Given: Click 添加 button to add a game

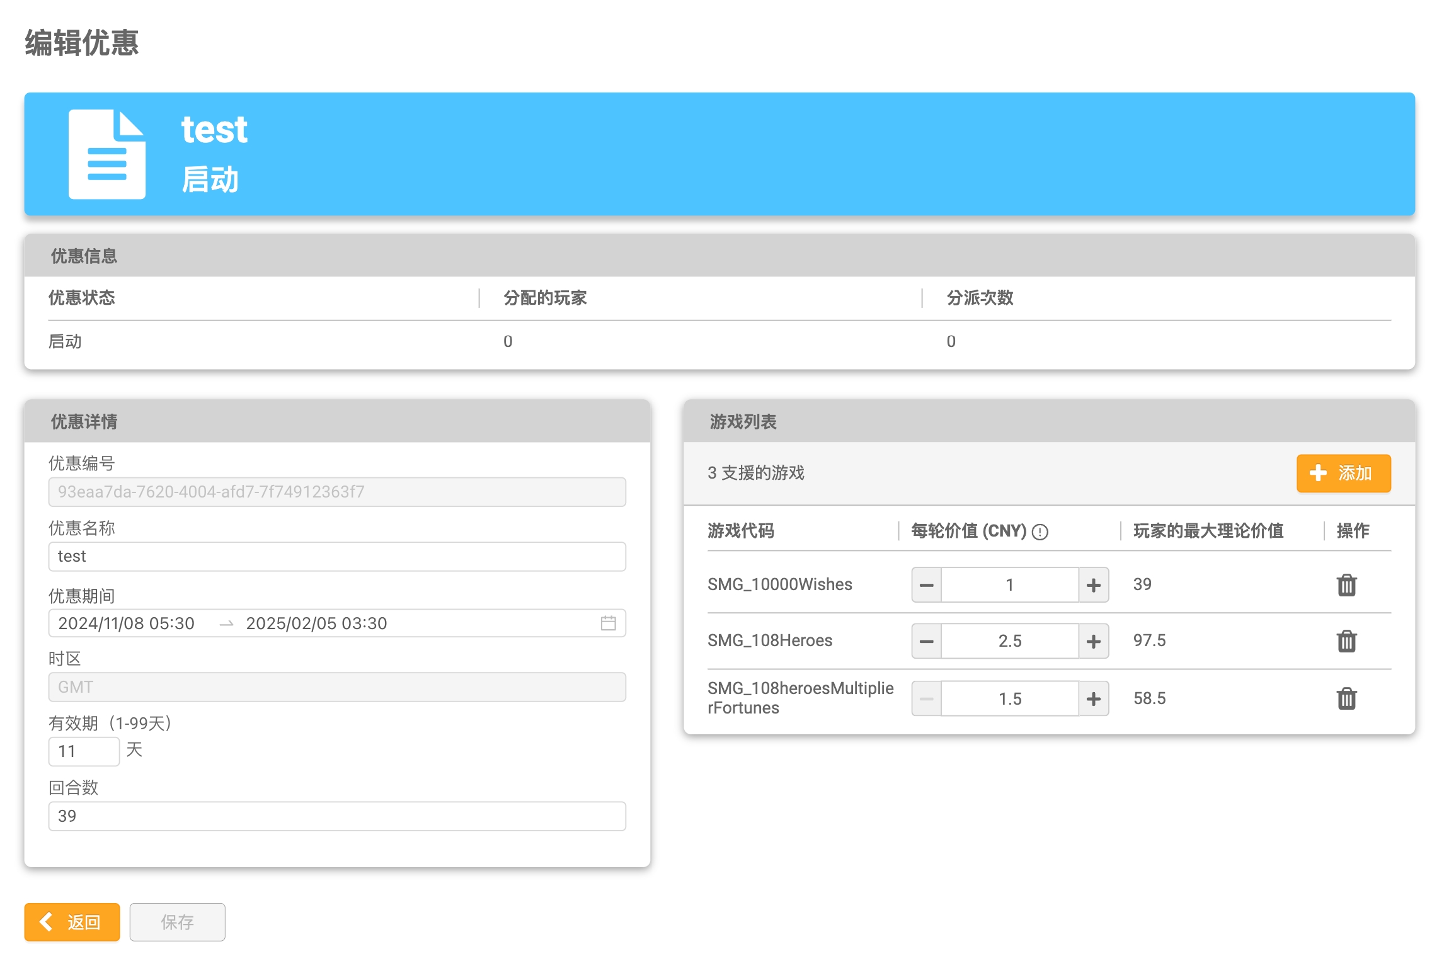Looking at the screenshot, I should (x=1343, y=473).
